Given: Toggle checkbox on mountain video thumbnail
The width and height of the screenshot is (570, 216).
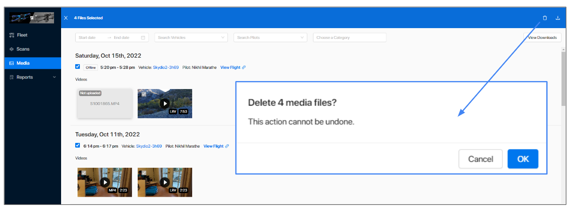Looking at the screenshot, I should tap(144, 94).
